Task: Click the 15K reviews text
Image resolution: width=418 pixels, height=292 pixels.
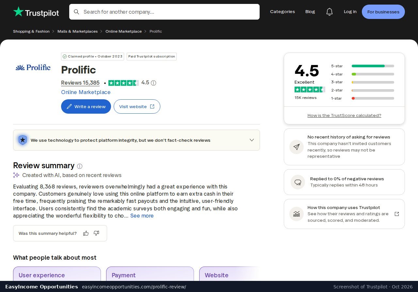Action: click(305, 98)
